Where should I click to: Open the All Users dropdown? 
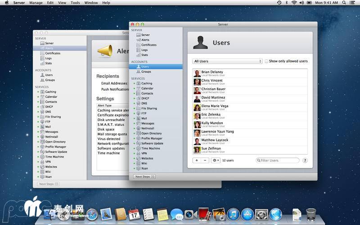(227, 61)
